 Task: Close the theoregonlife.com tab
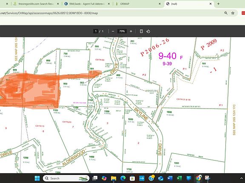tap(58, 4)
